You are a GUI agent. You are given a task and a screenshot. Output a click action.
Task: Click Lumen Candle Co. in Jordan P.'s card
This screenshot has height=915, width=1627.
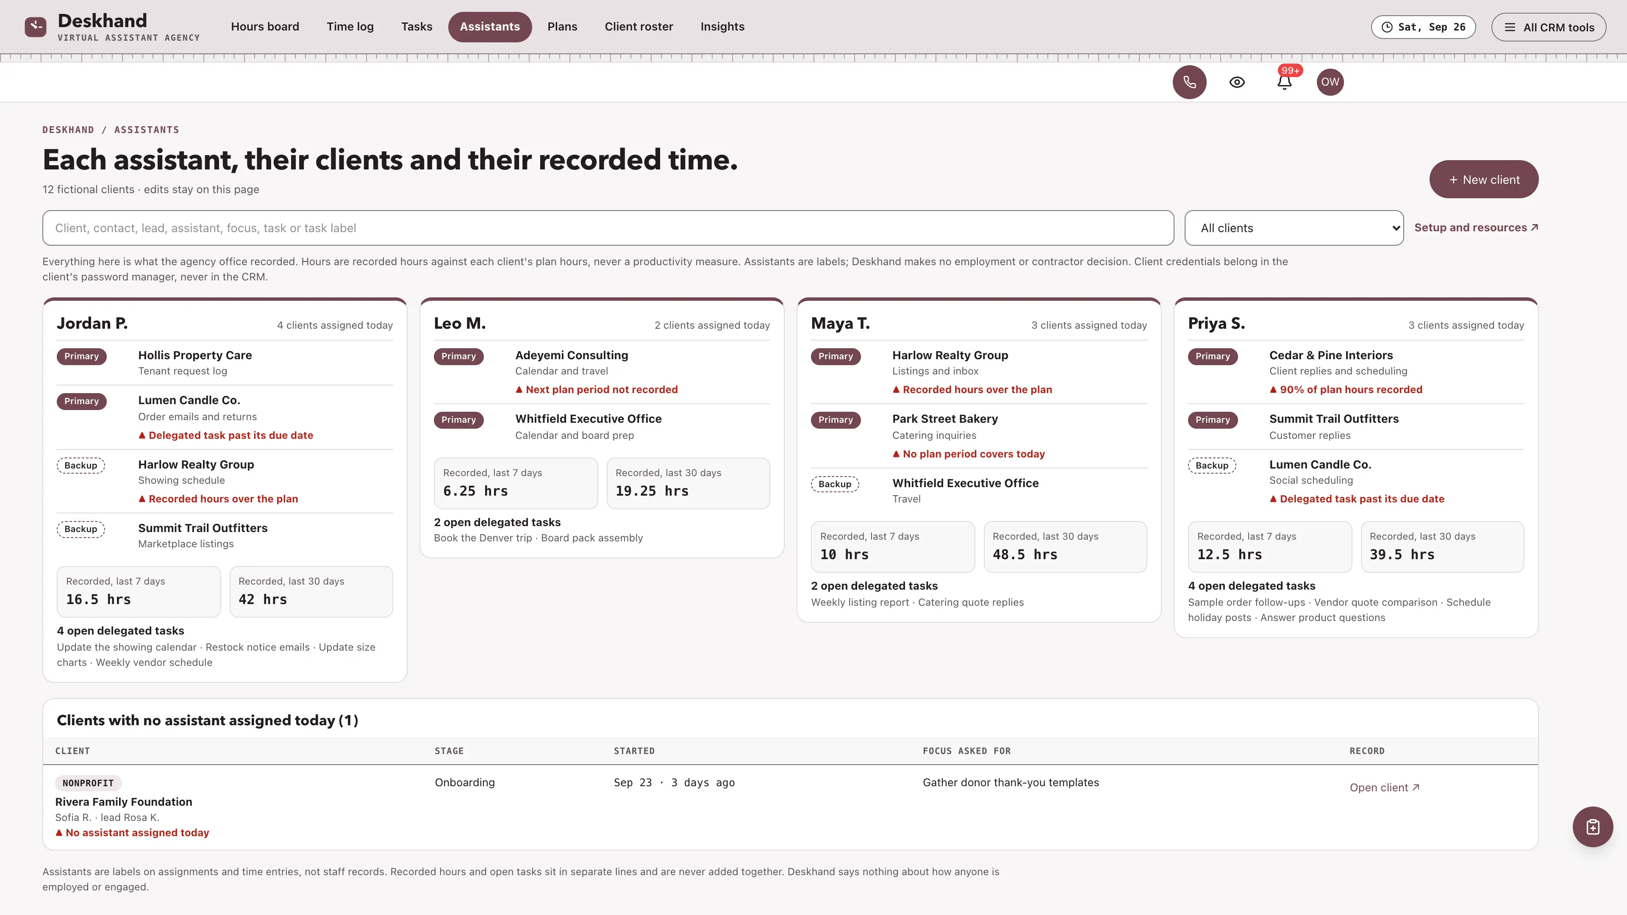(189, 400)
